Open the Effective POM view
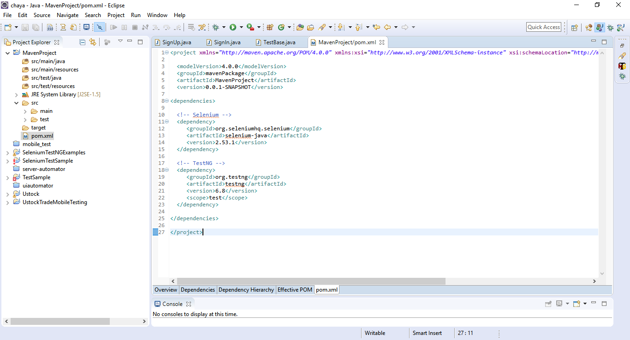The height and width of the screenshot is (340, 630). pyautogui.click(x=295, y=289)
